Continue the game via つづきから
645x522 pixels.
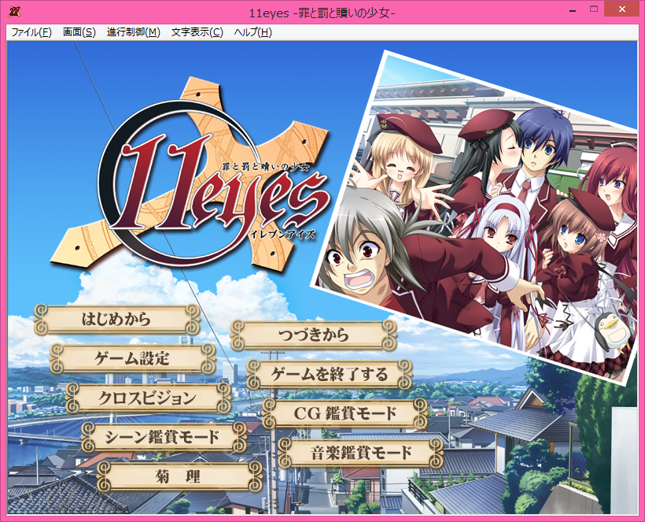(x=313, y=335)
